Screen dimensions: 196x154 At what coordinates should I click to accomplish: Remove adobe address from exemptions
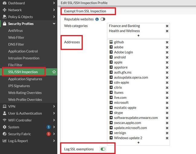click(167, 47)
